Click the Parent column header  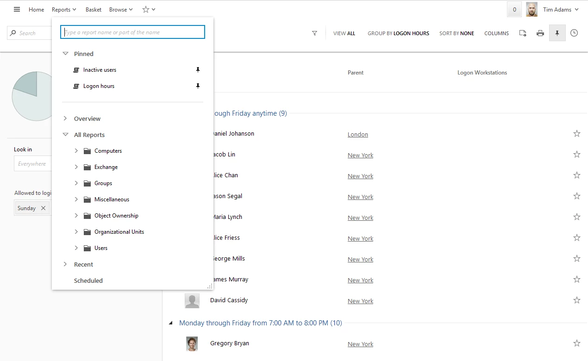(x=356, y=73)
